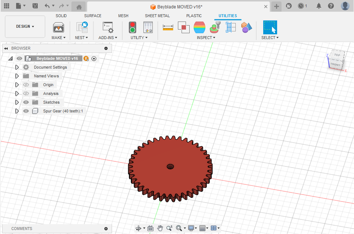354x234 pixels.
Task: Open the ViewCube home icon
Action: click(79, 7)
